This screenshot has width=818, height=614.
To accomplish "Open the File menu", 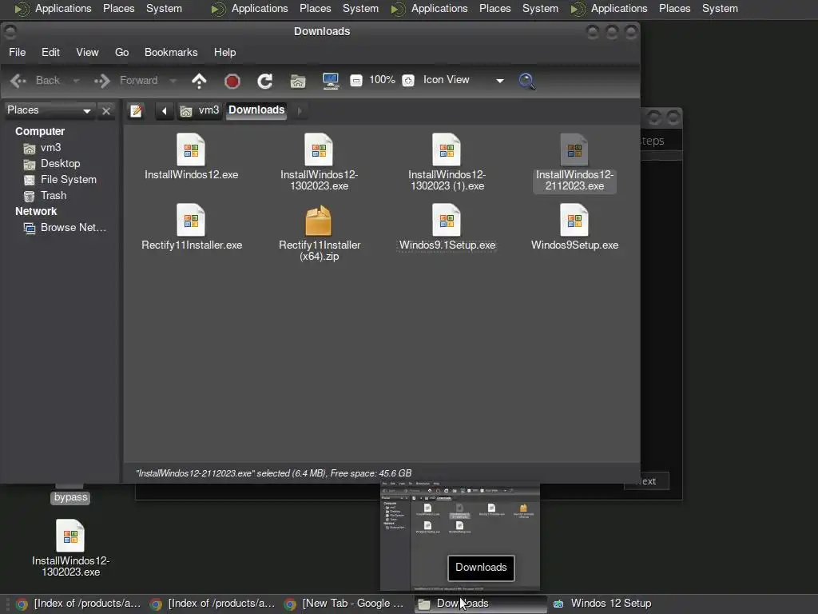I will point(18,52).
